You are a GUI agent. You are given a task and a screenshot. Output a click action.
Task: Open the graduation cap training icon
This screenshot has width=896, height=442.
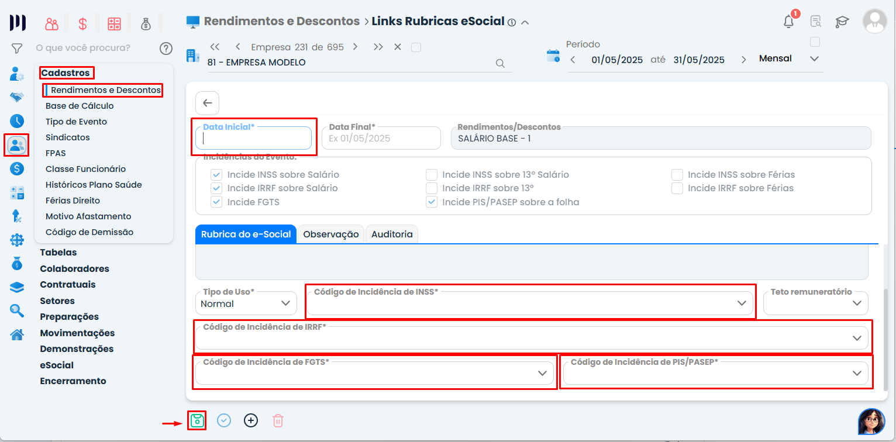coord(842,22)
